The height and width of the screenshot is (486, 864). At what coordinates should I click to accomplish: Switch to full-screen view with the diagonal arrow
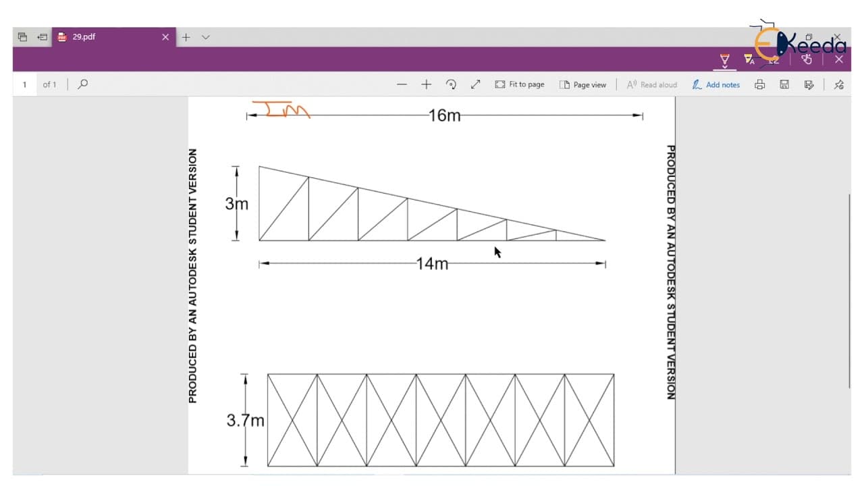475,84
